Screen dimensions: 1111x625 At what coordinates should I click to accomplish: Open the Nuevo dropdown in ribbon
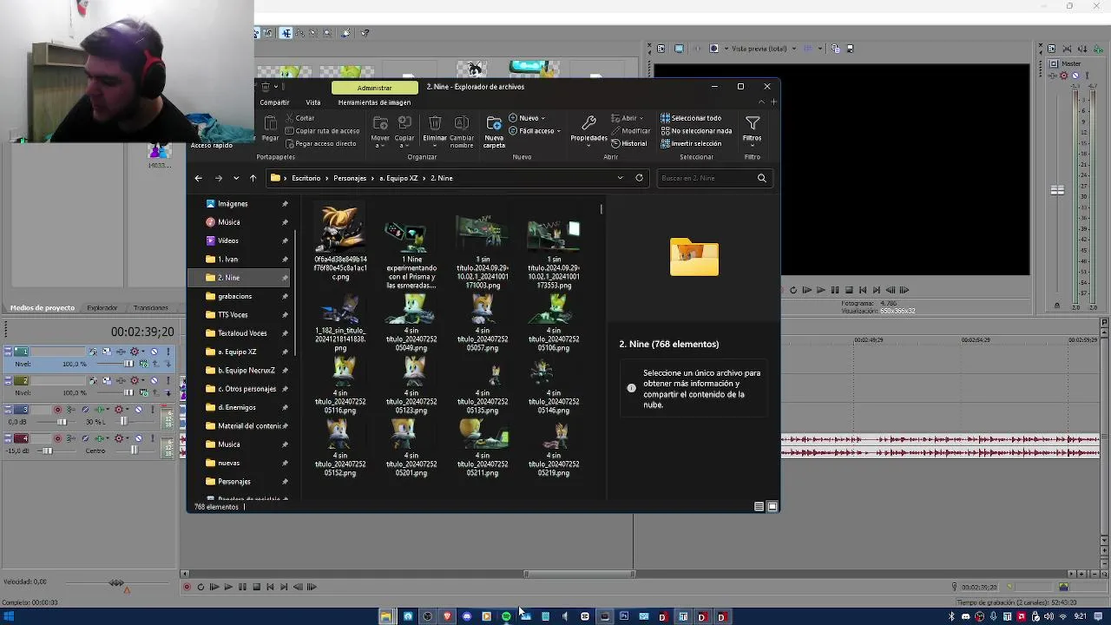[528, 118]
